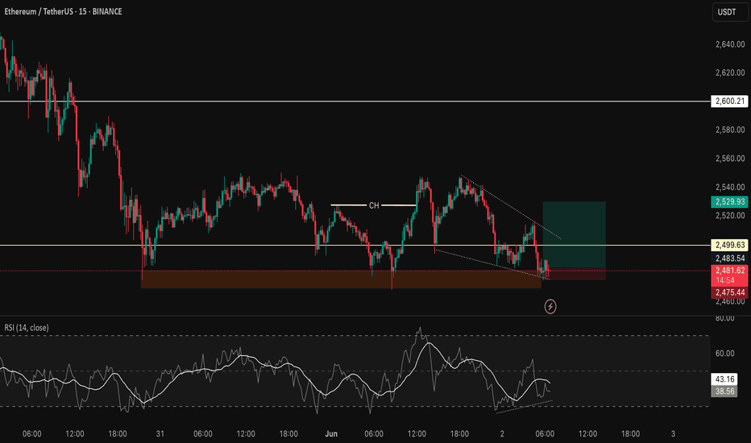Click the 2,640.00 price axis label
This screenshot has height=443, width=751.
[730, 44]
